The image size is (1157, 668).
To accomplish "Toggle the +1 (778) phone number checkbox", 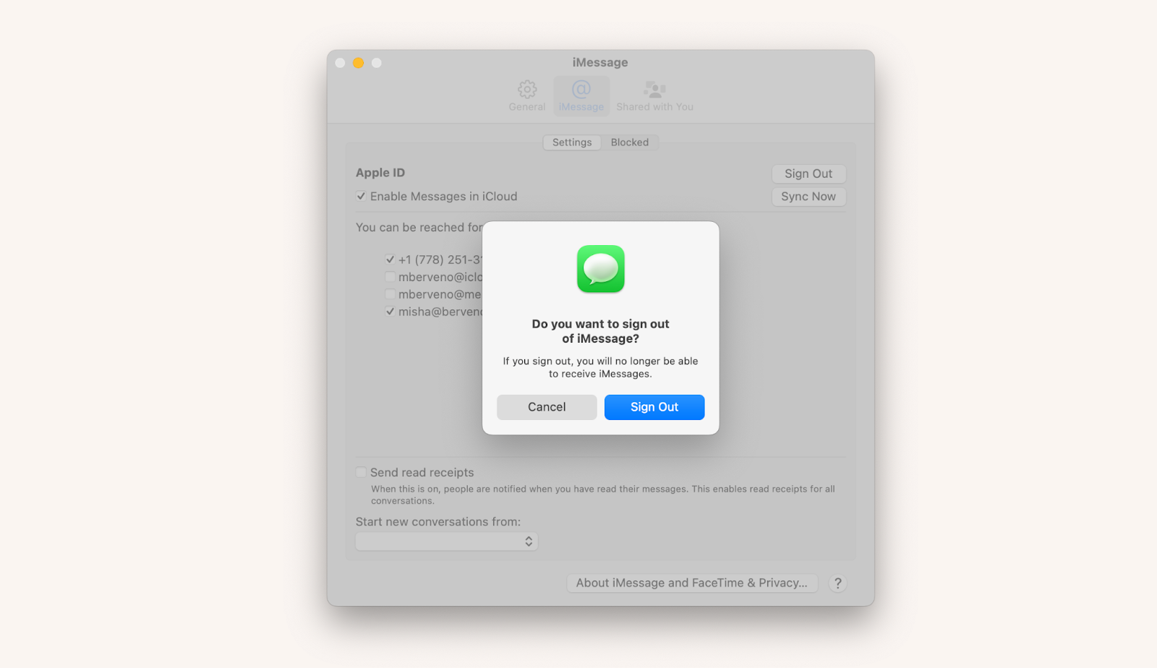I will coord(390,260).
